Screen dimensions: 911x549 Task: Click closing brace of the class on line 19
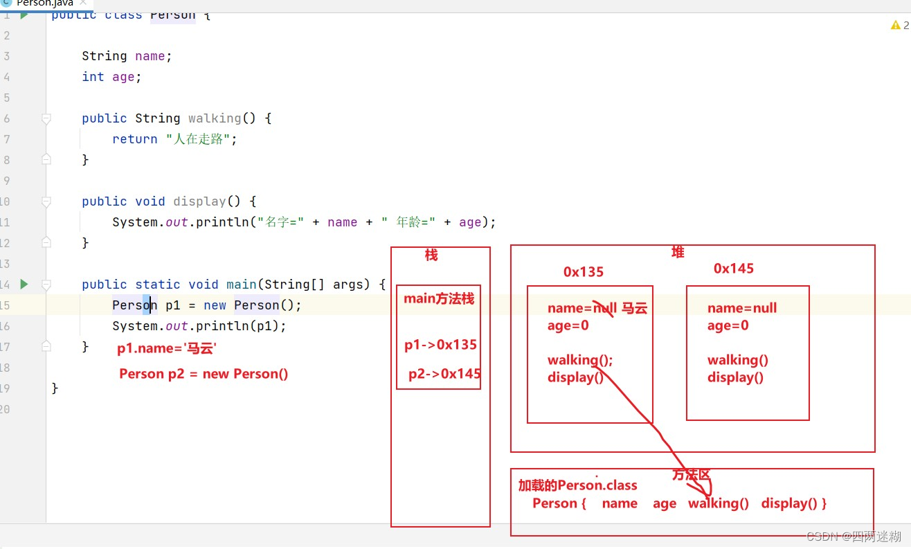[55, 388]
